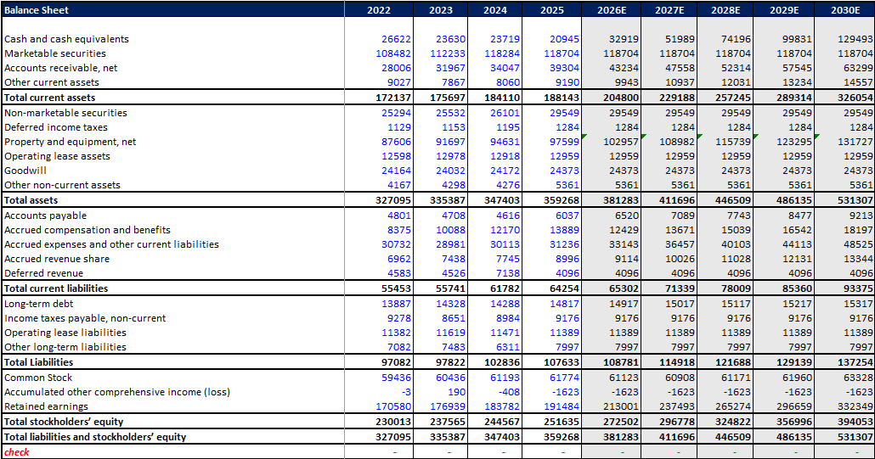The height and width of the screenshot is (459, 875).
Task: Select Property and equipment 2026E value 102957
Action: click(x=620, y=142)
